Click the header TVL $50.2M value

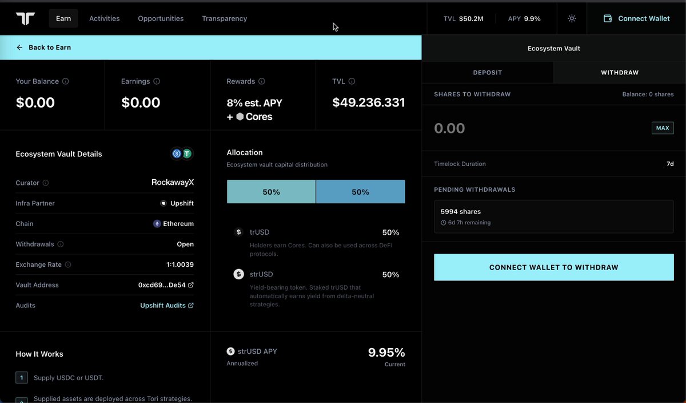pos(471,18)
